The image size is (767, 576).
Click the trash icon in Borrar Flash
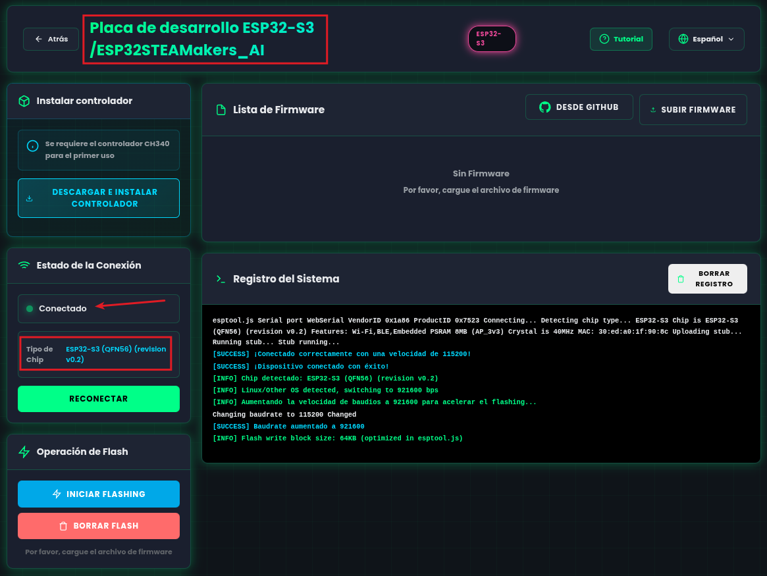tap(63, 526)
